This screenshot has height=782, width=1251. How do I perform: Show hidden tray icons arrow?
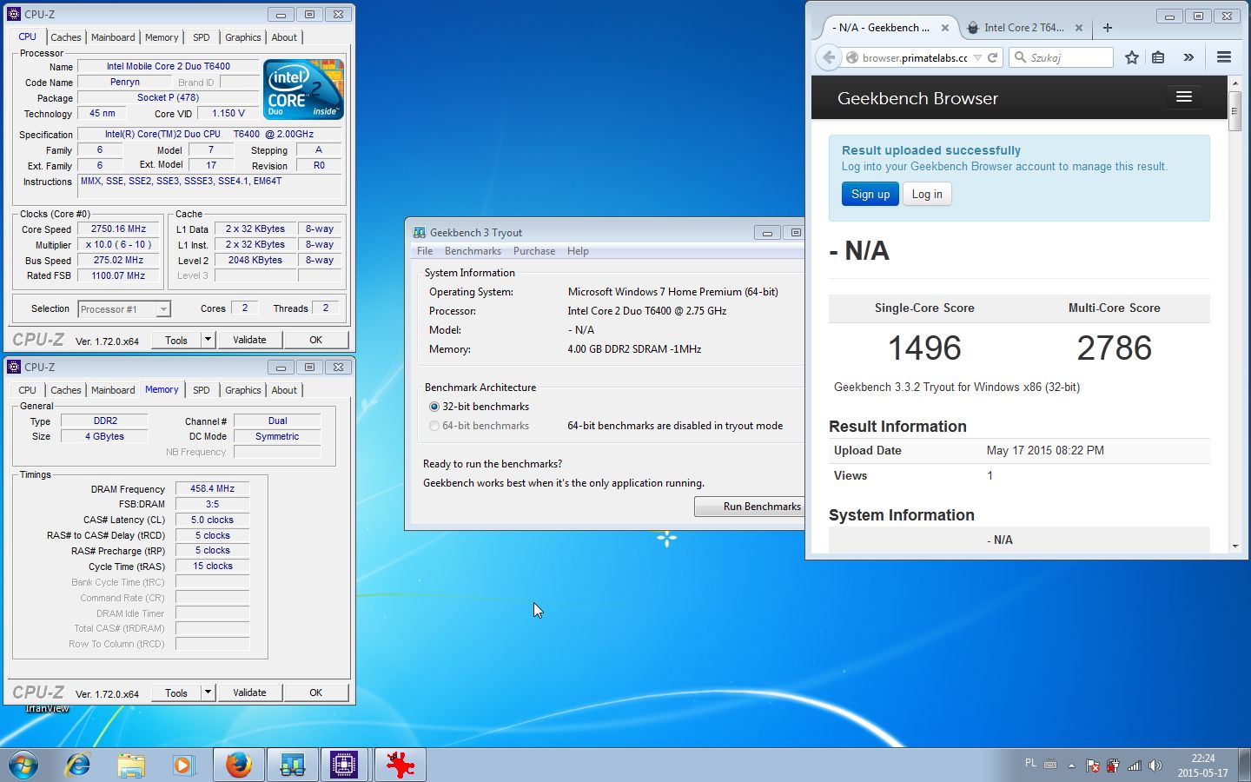coord(1071,765)
